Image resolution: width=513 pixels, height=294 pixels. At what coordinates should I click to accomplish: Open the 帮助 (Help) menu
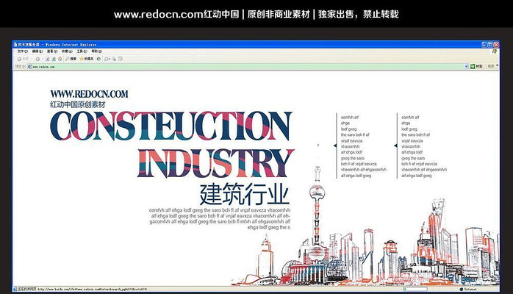coord(95,51)
